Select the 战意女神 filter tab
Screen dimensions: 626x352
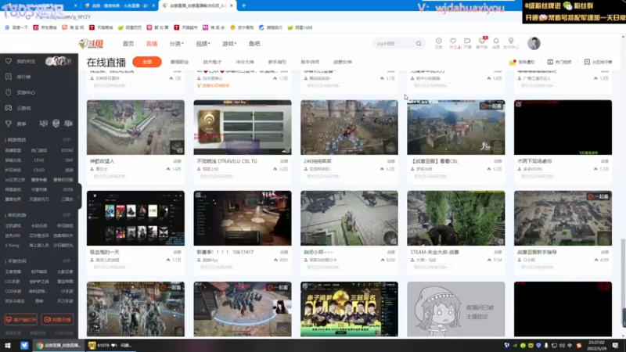click(343, 62)
